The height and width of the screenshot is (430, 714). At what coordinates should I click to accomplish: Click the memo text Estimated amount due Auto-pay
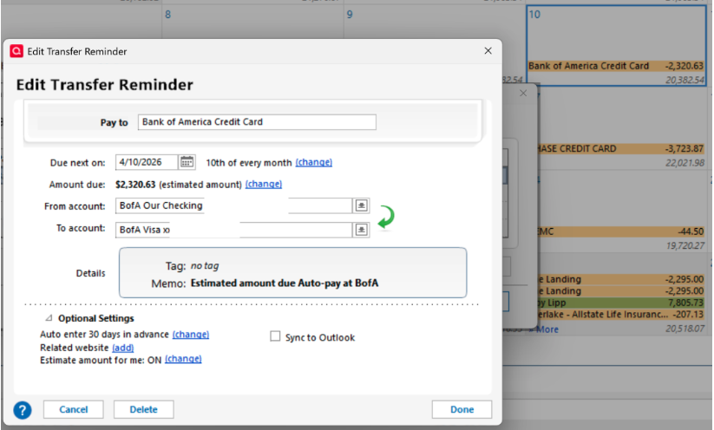click(285, 283)
